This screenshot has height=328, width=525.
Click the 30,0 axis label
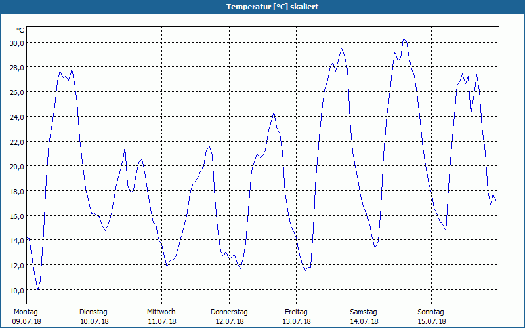click(x=17, y=43)
